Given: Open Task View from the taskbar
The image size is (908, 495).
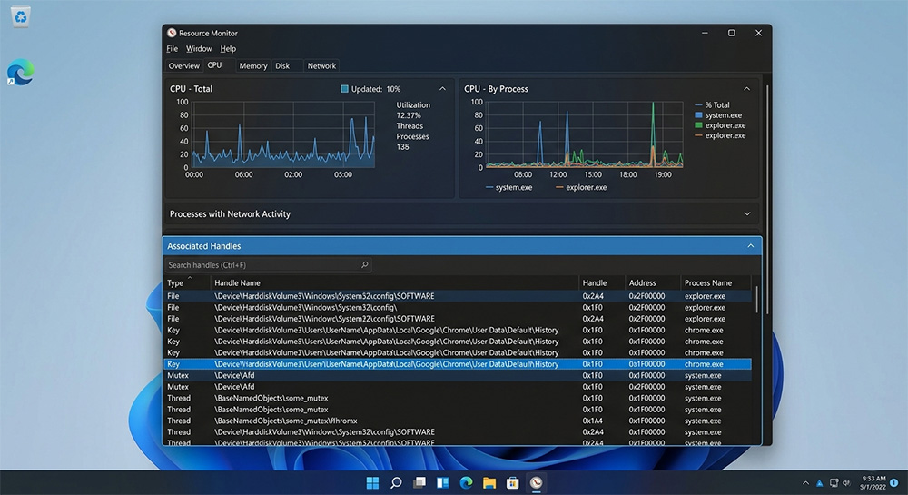Looking at the screenshot, I should (419, 483).
